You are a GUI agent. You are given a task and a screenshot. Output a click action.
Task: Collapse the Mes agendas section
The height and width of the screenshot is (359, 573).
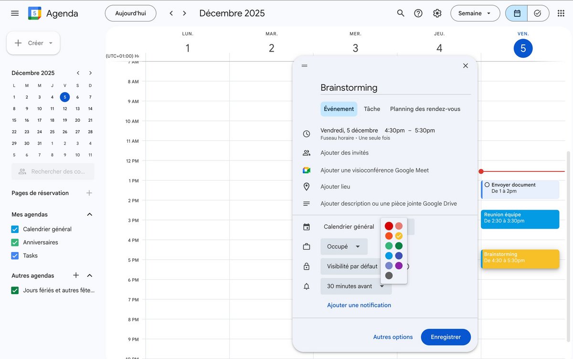(x=89, y=215)
